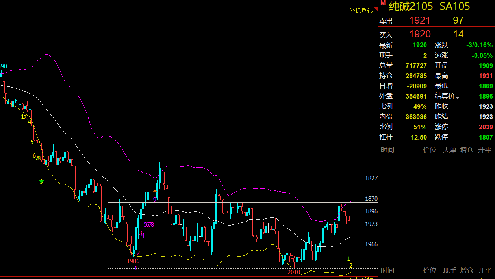Click the 开平 header in upper tick panel
Image resolution: width=495 pixels, height=279 pixels.
[485, 150]
